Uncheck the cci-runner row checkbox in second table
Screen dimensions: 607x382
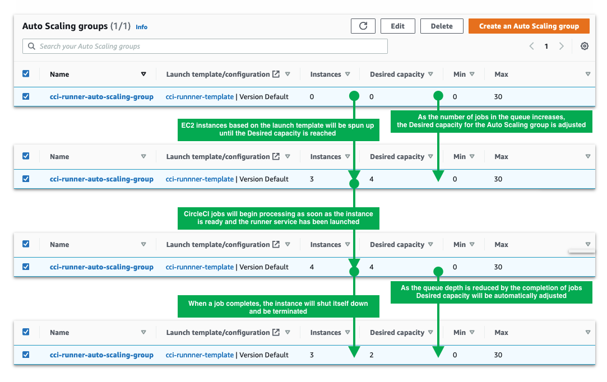pyautogui.click(x=26, y=179)
